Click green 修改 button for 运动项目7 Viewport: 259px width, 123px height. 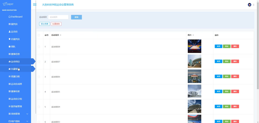pos(227,61)
